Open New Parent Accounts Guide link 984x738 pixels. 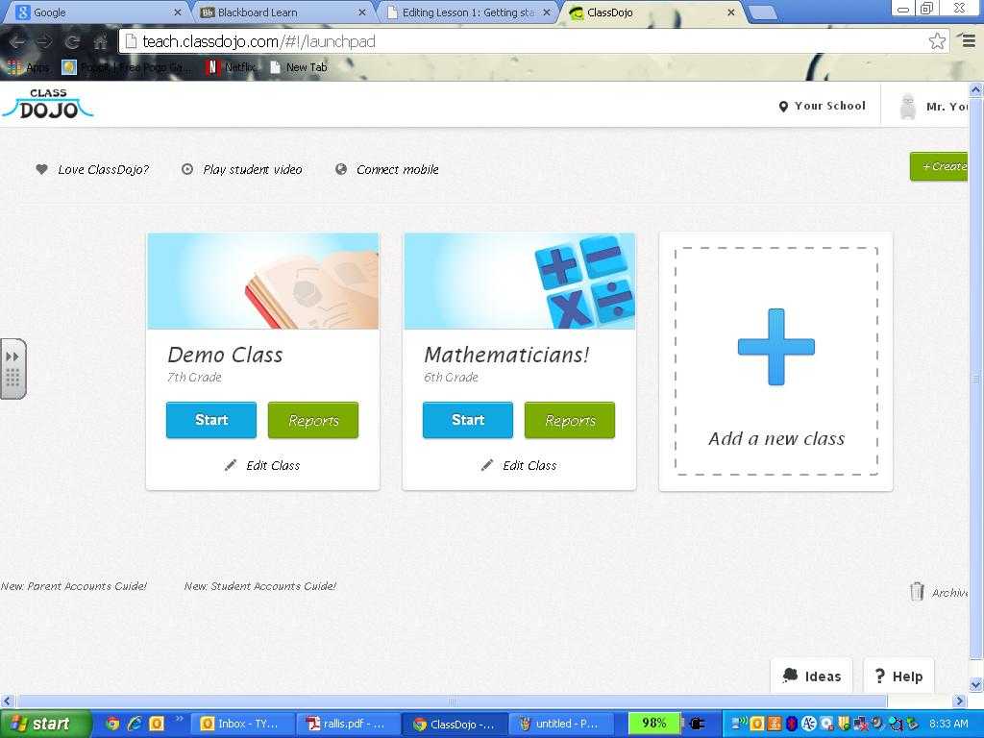click(73, 586)
